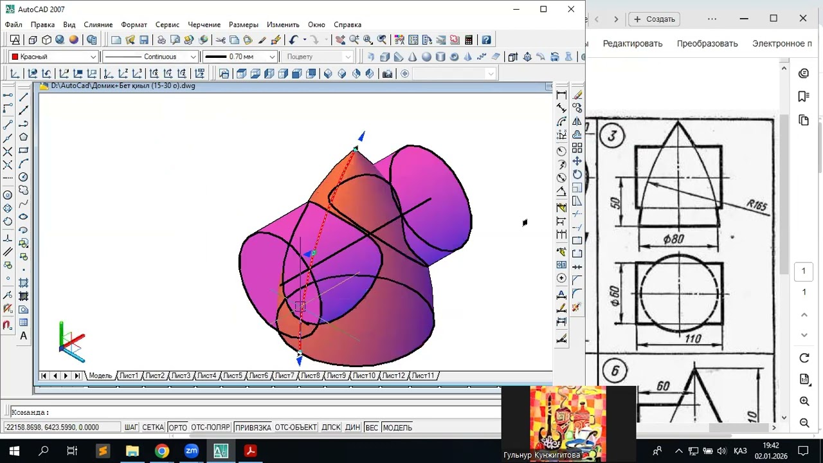Open Google Chrome from the taskbar

pyautogui.click(x=161, y=451)
